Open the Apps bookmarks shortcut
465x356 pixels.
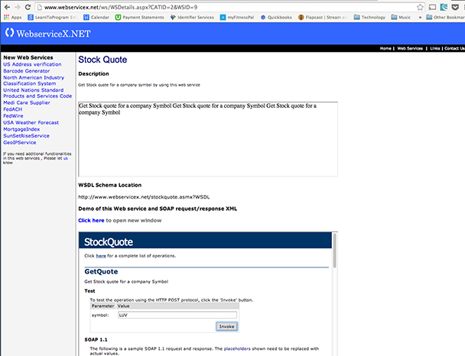coord(11,17)
